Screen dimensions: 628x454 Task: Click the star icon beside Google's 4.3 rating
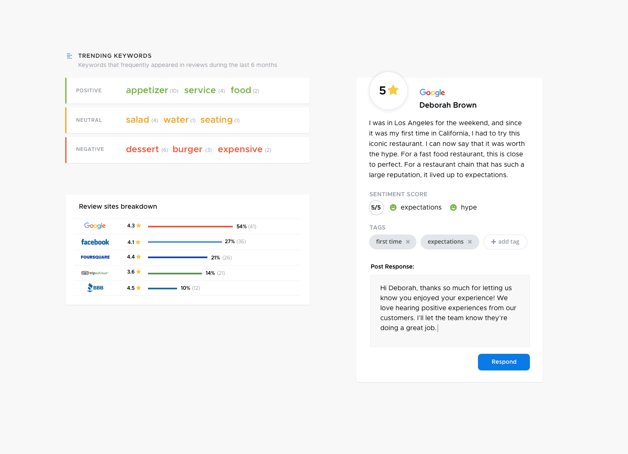point(138,225)
